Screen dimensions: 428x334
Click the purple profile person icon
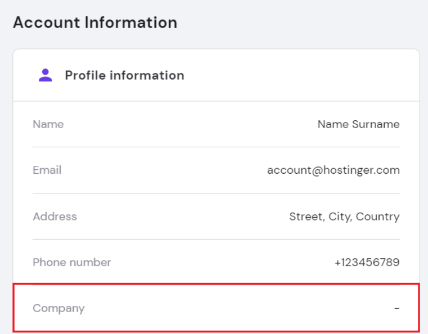pos(46,75)
